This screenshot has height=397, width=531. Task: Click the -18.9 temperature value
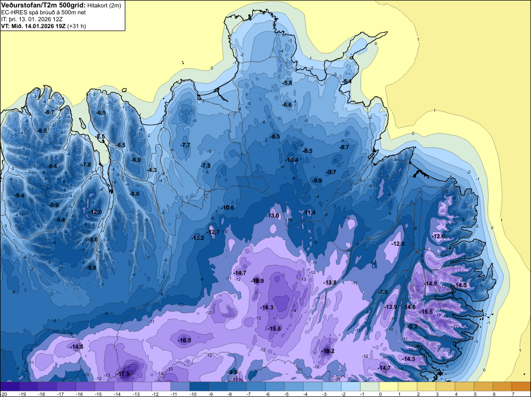[x=257, y=281]
